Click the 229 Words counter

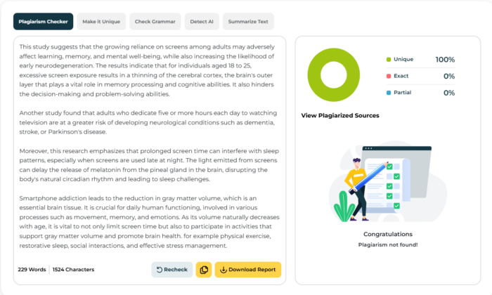[32, 270]
